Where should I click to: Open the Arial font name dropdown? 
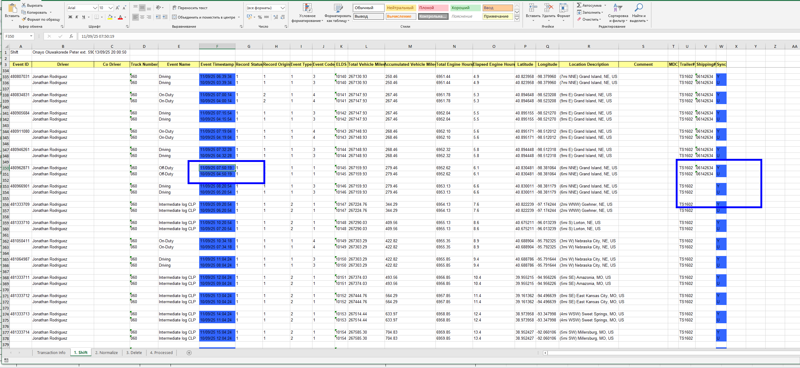(95, 8)
